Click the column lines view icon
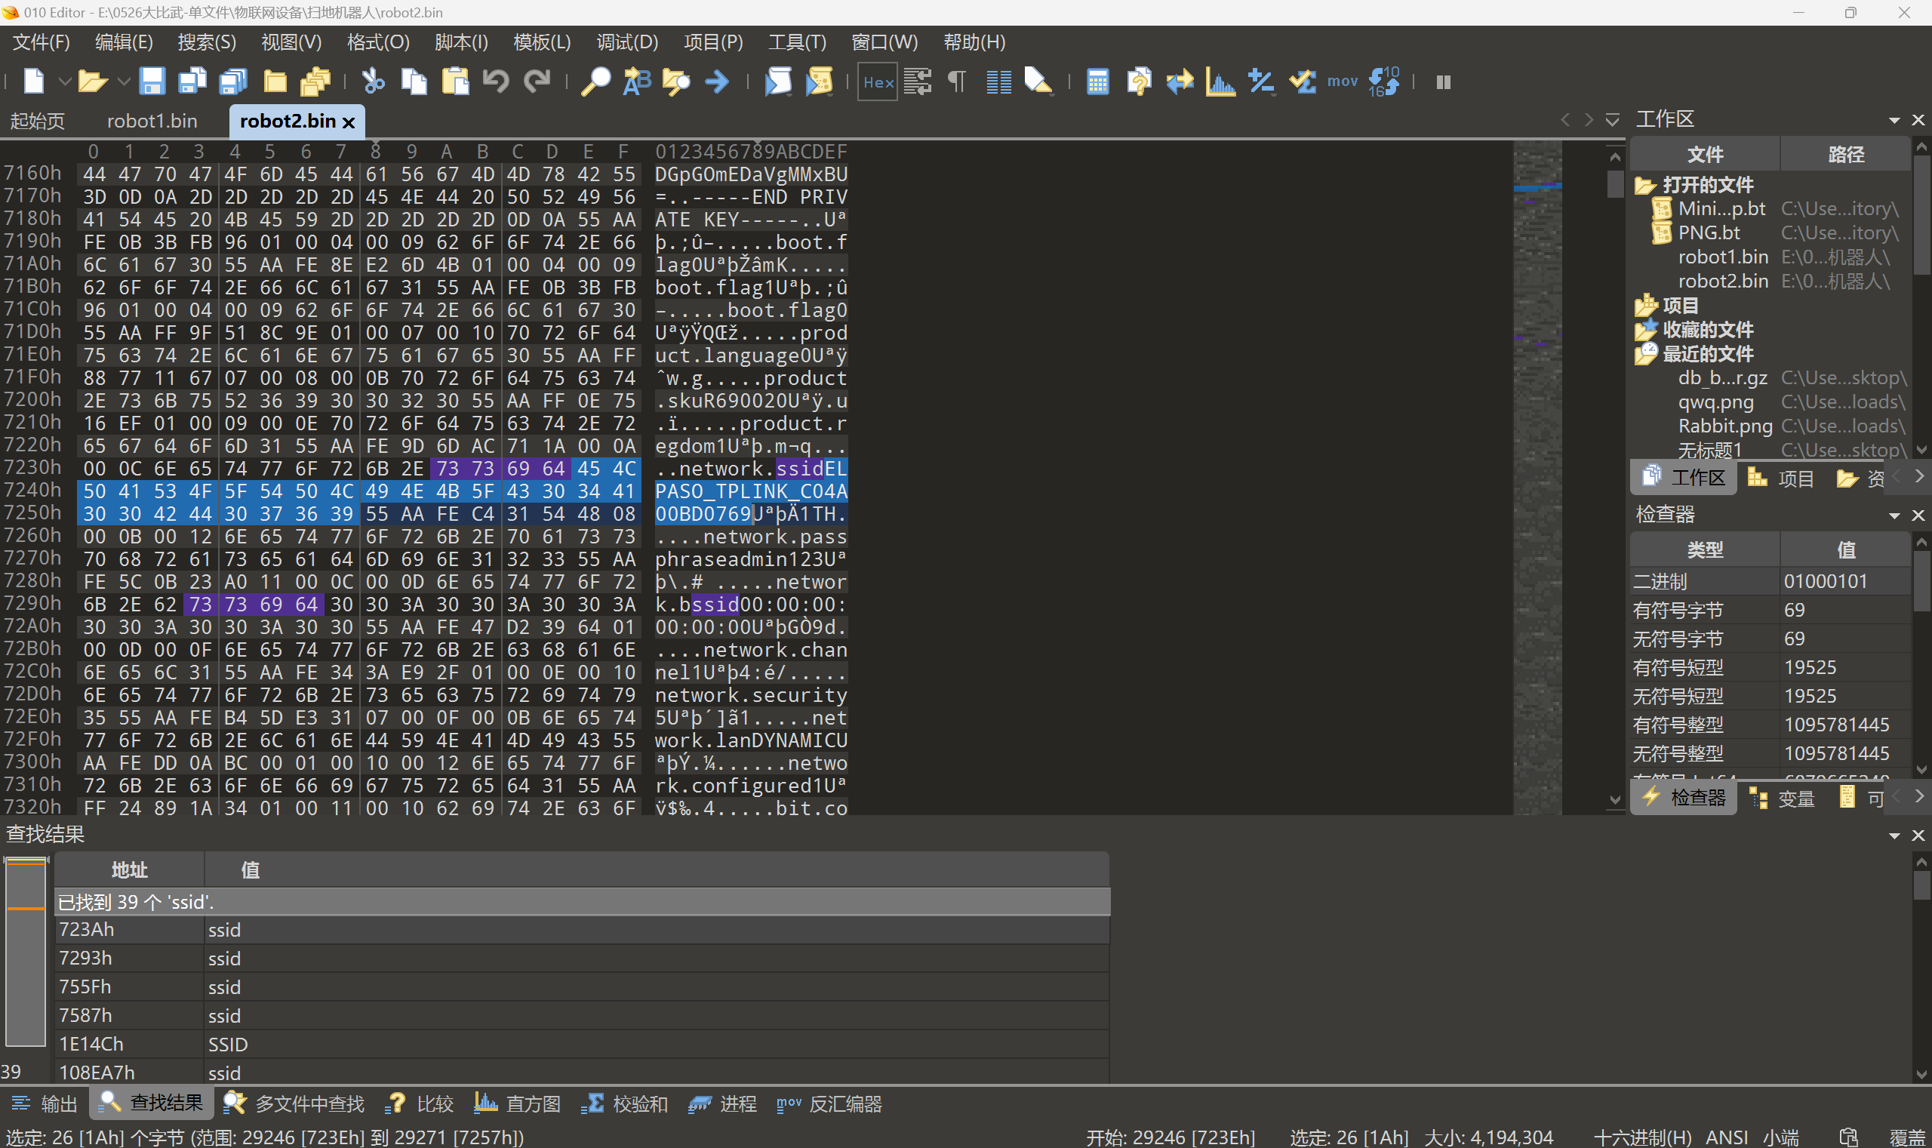This screenshot has width=1932, height=1148. [x=998, y=82]
